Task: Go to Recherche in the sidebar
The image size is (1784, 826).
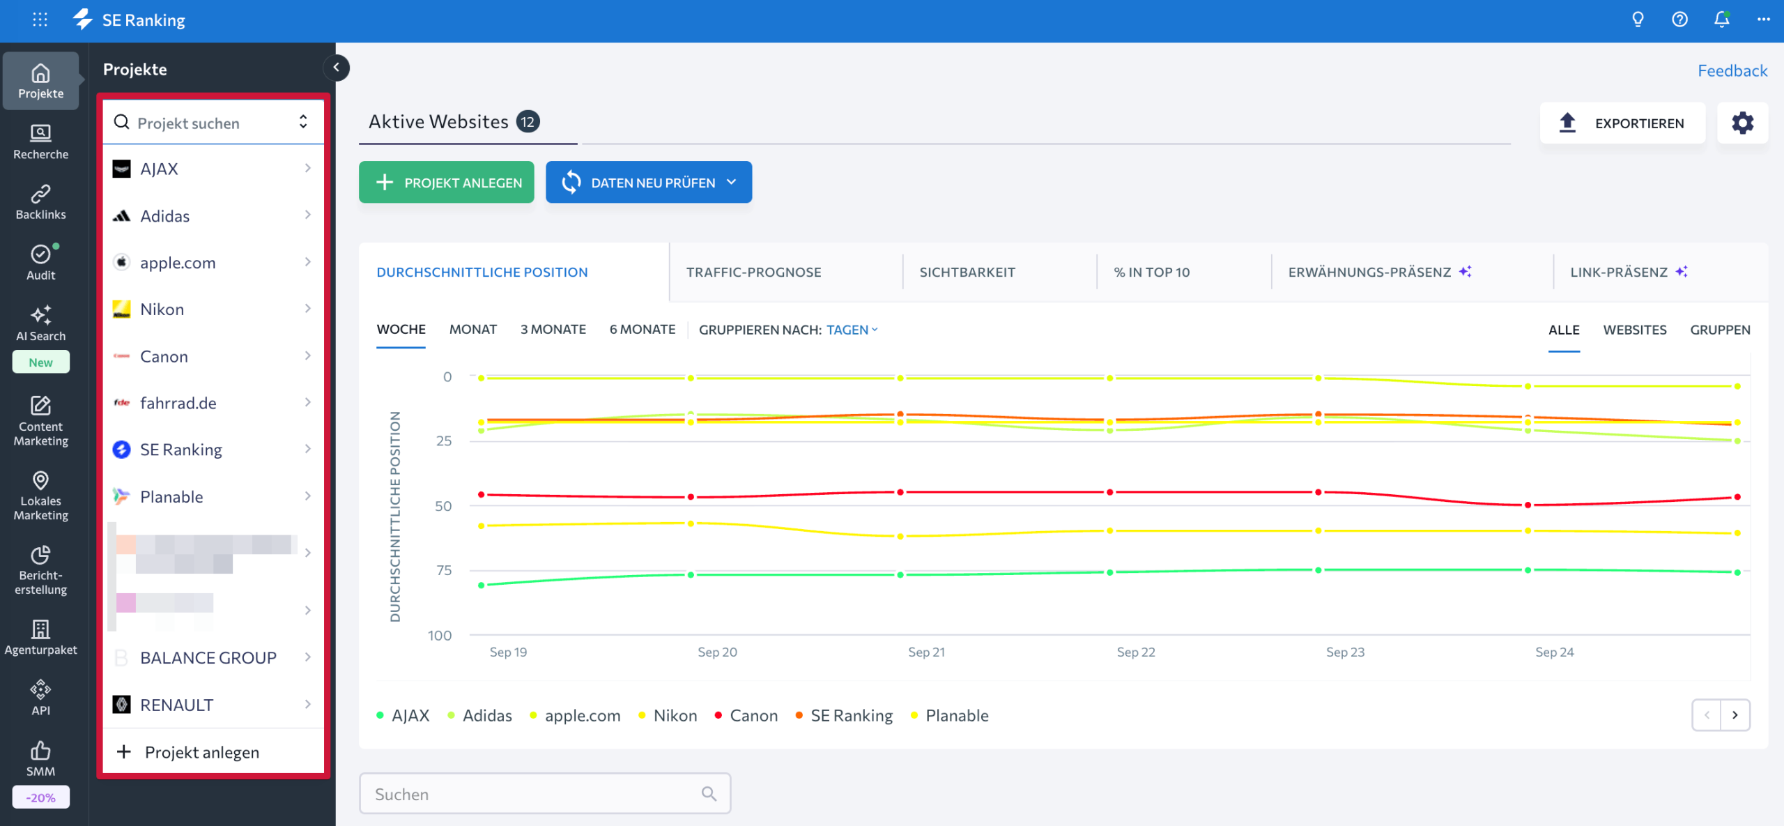Action: 40,142
